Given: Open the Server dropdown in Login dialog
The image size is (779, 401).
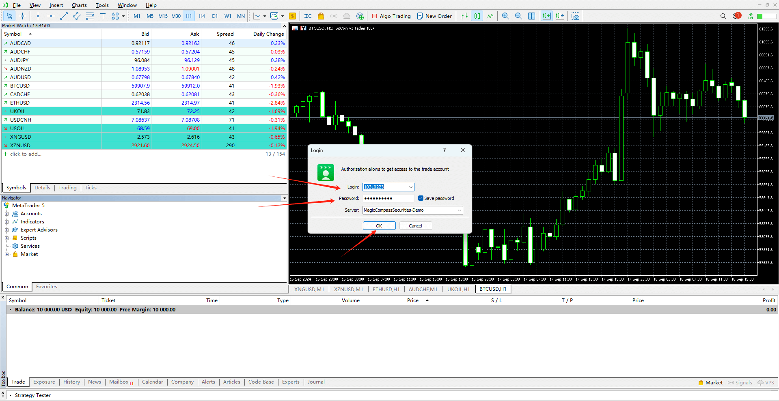Looking at the screenshot, I should tap(459, 210).
